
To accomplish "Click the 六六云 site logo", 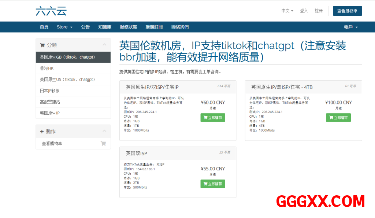I will click(51, 11).
